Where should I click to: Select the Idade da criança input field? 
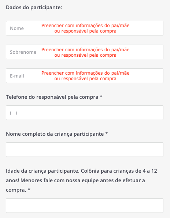pos(85,206)
